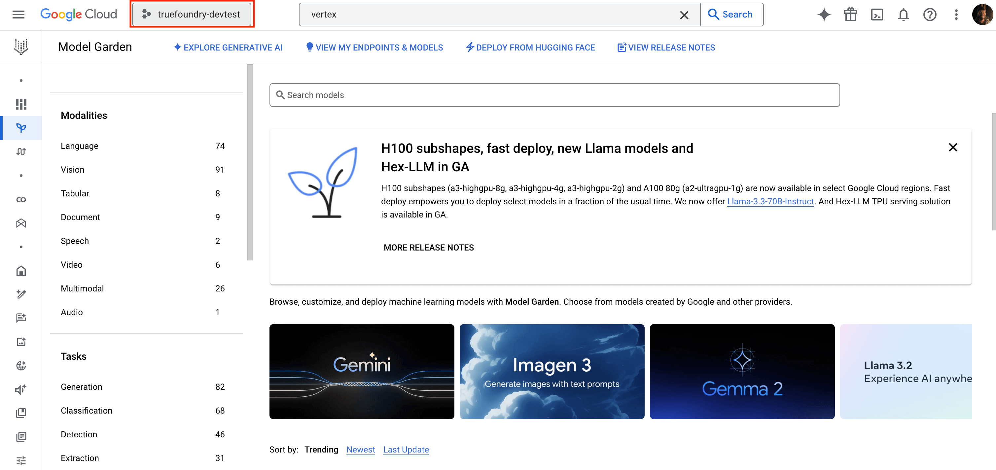Click More Release Notes button

tap(428, 247)
